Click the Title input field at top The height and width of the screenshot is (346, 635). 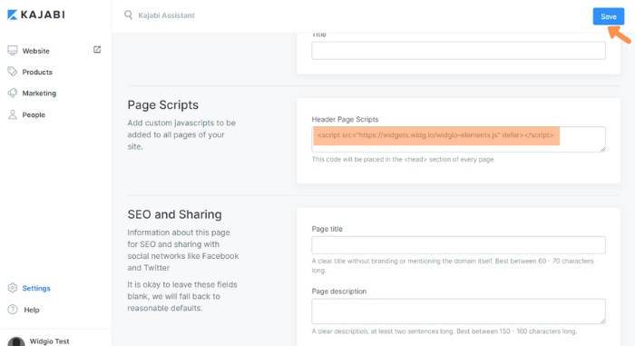point(458,51)
